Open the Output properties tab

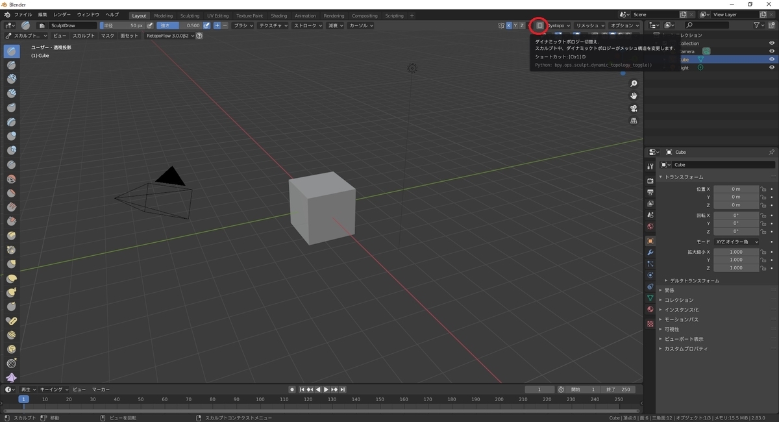[x=650, y=192]
